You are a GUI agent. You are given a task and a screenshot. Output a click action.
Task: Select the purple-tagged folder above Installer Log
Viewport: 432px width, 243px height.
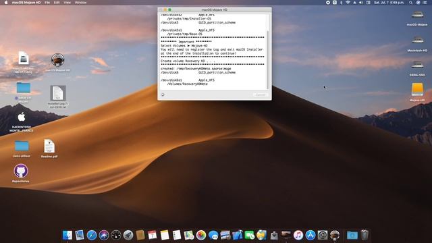pyautogui.click(x=24, y=88)
